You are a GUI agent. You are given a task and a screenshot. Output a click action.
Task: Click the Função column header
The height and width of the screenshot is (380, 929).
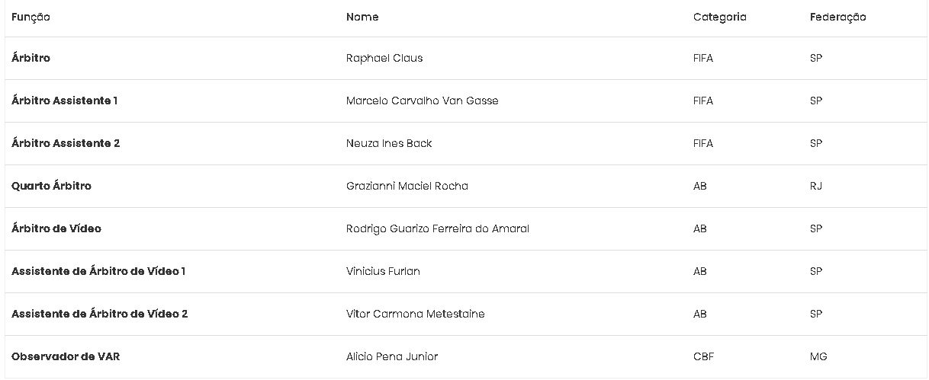tap(31, 17)
